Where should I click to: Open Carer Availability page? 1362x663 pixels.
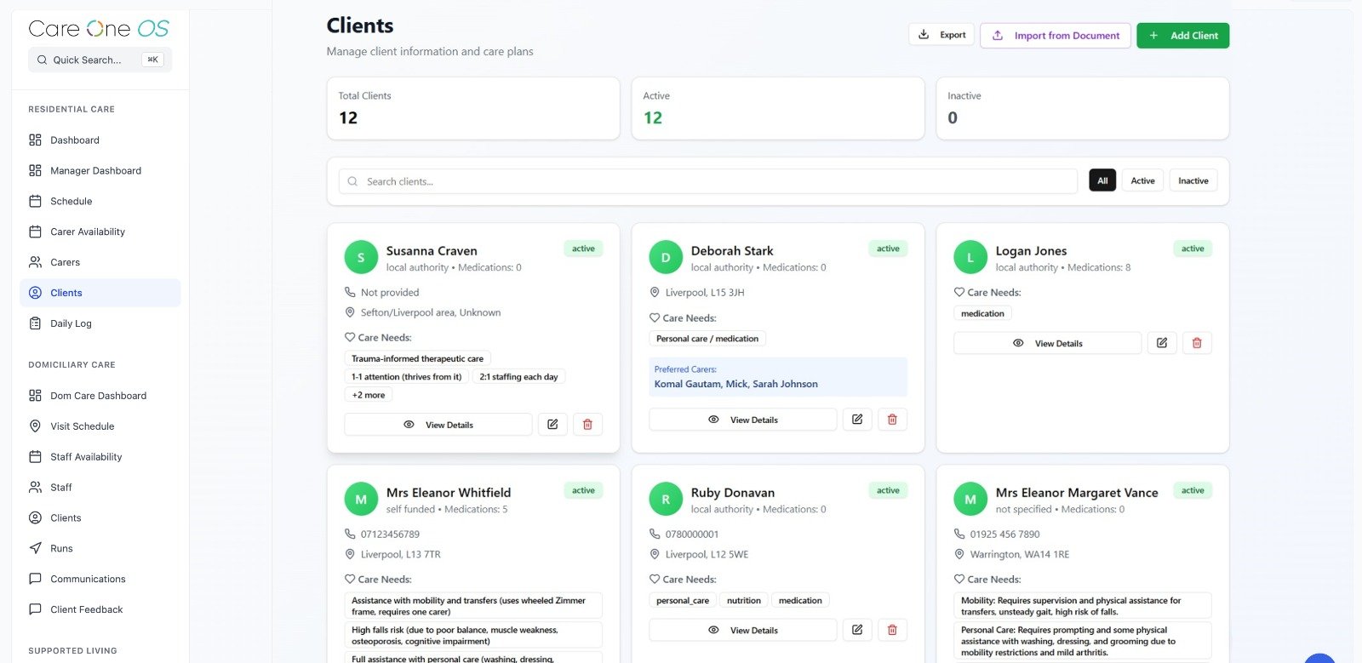tap(100, 231)
